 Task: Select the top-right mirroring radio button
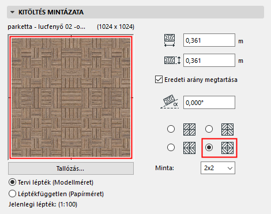209,129
